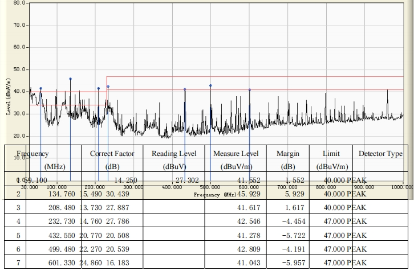Click the measure level value 41.552
This screenshot has height=271, width=414.
coord(249,180)
